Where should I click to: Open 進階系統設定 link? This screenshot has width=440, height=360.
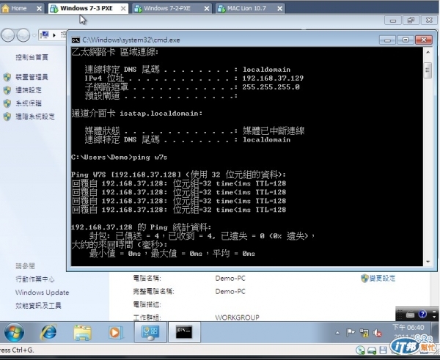35,117
